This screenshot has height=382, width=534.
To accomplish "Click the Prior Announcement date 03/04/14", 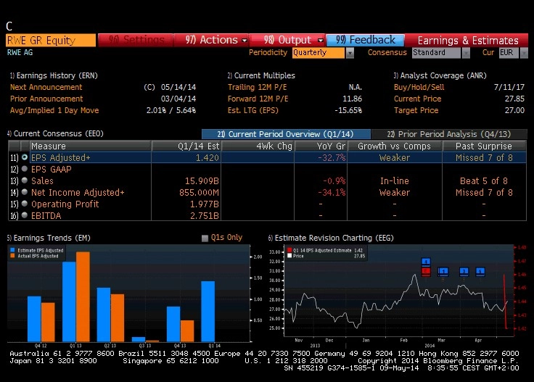I will coord(178,99).
